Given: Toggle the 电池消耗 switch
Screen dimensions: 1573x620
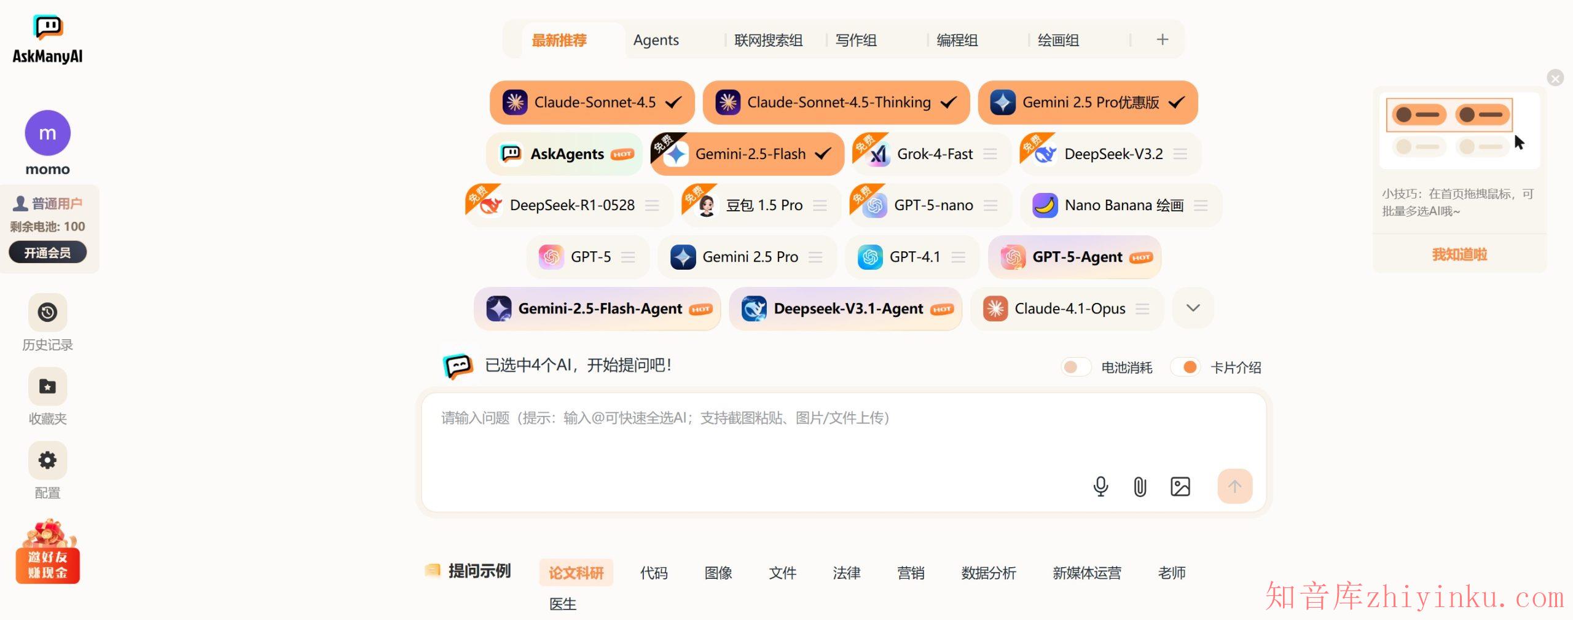Looking at the screenshot, I should coord(1075,367).
